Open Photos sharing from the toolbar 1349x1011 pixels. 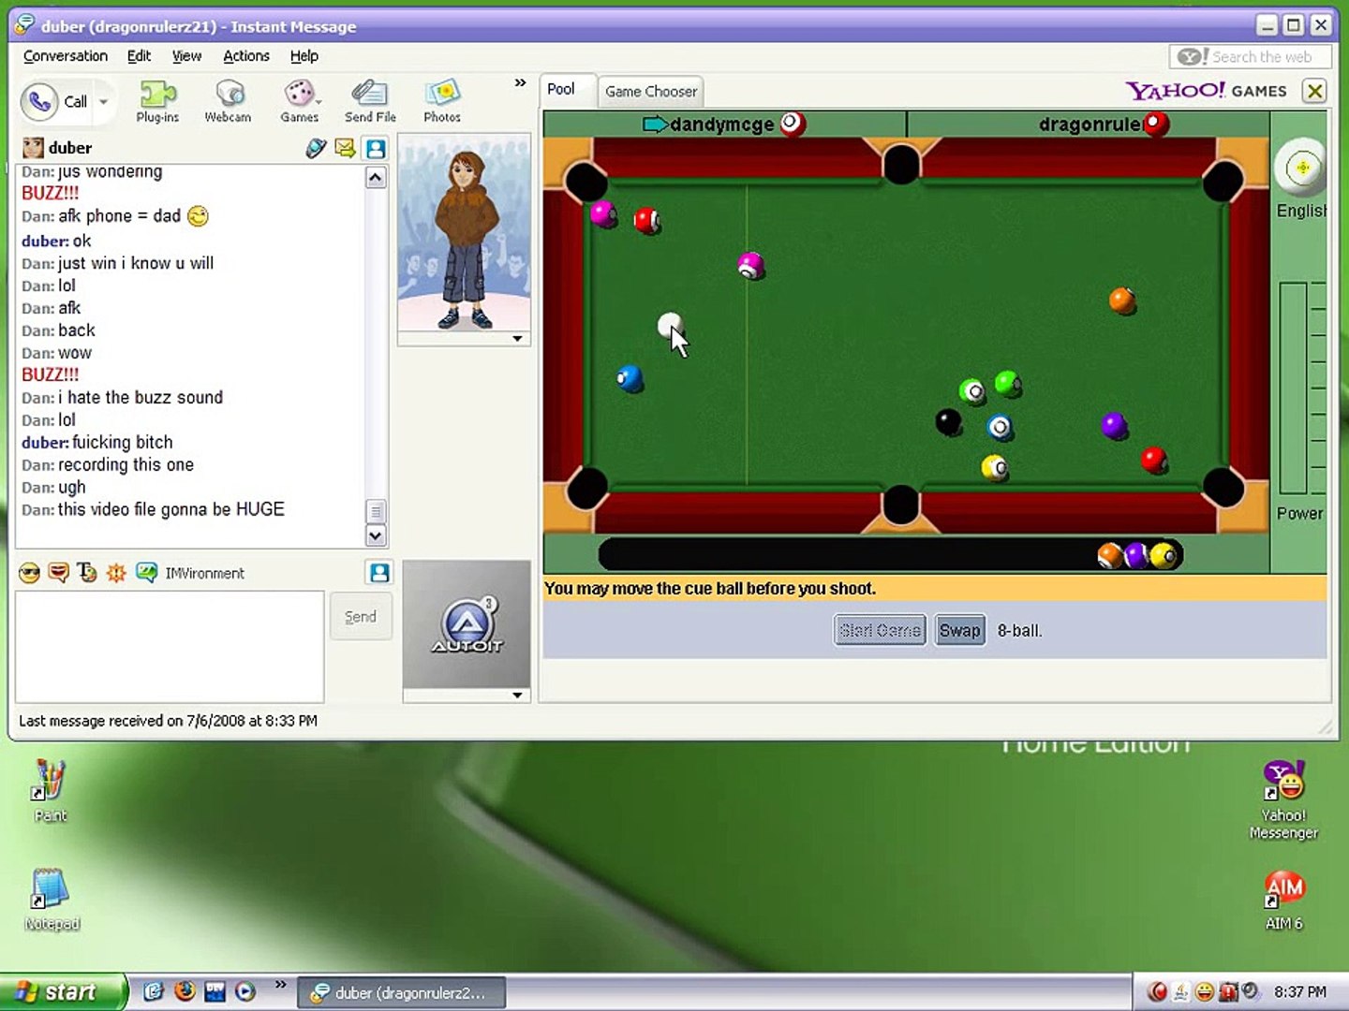click(442, 101)
